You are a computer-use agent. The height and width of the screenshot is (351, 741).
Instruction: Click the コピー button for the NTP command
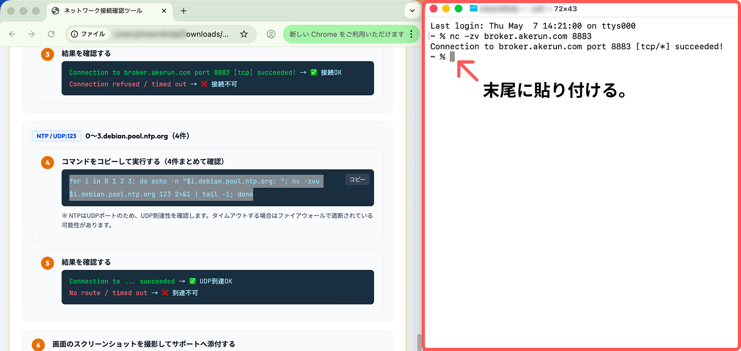[x=357, y=179]
